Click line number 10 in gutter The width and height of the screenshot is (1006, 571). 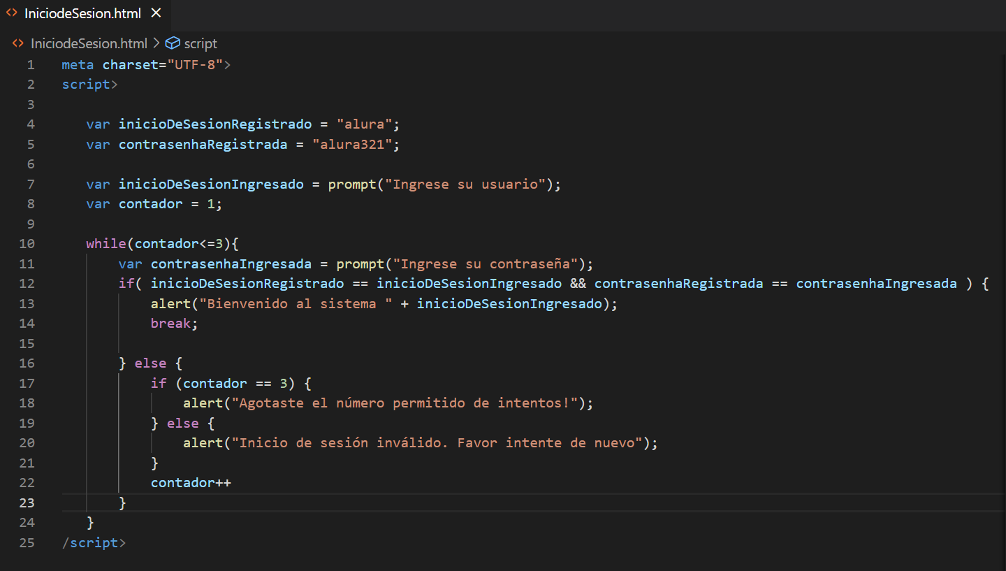pyautogui.click(x=27, y=244)
